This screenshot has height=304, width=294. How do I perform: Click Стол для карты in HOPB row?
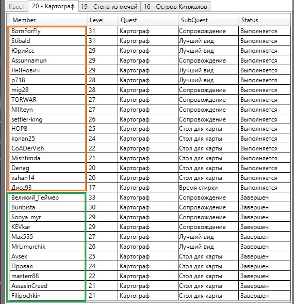[208, 129]
